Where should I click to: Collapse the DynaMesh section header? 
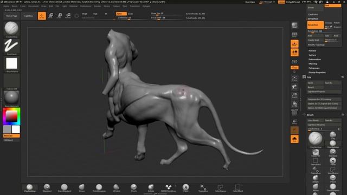point(313,19)
